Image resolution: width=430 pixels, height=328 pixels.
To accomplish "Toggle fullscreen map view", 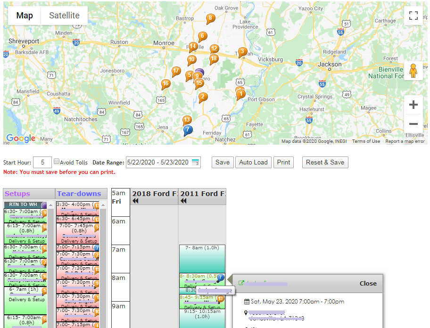I will pos(413,16).
